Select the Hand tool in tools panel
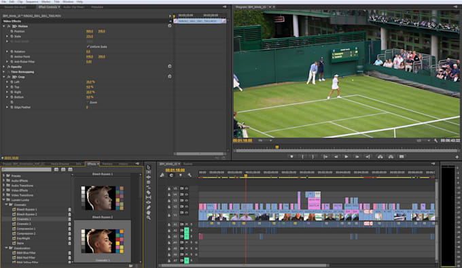 (149, 213)
